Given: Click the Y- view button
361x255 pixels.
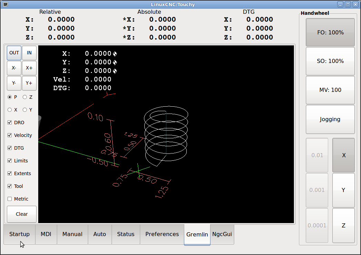Looking at the screenshot, I should (x=14, y=83).
